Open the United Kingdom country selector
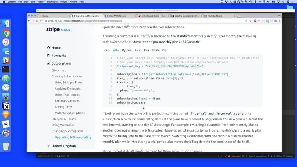 click(x=63, y=146)
